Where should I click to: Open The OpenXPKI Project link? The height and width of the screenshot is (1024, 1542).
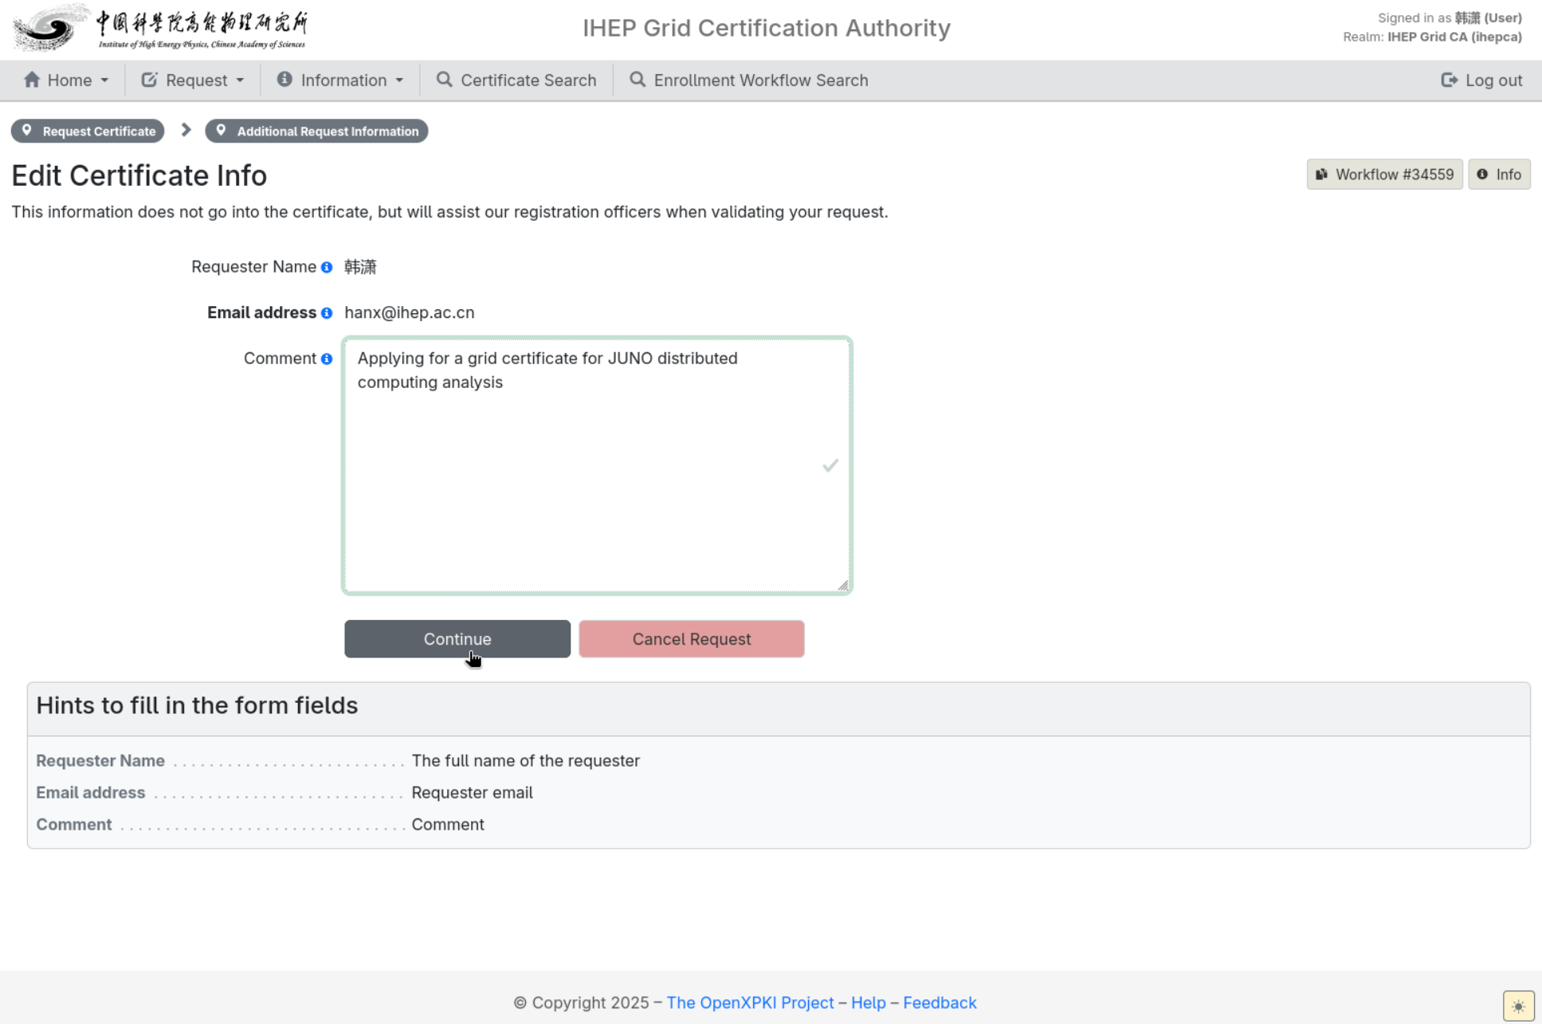750,1002
